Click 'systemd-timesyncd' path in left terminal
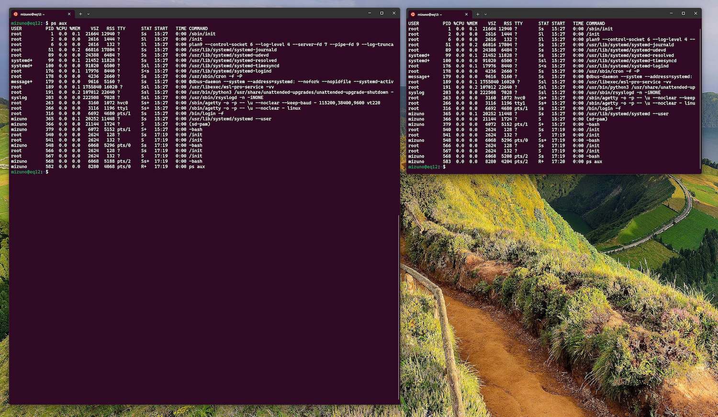 (234, 66)
